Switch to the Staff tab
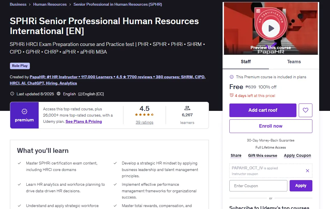 [246, 62]
